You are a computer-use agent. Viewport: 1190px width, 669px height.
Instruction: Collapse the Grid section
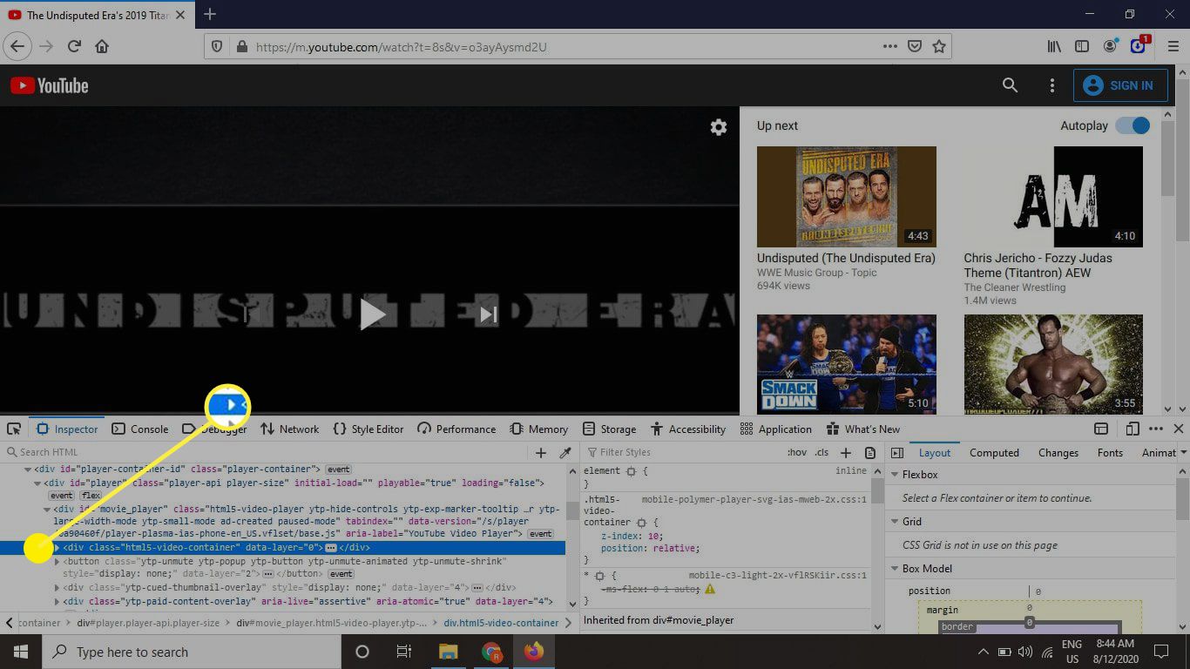point(895,522)
